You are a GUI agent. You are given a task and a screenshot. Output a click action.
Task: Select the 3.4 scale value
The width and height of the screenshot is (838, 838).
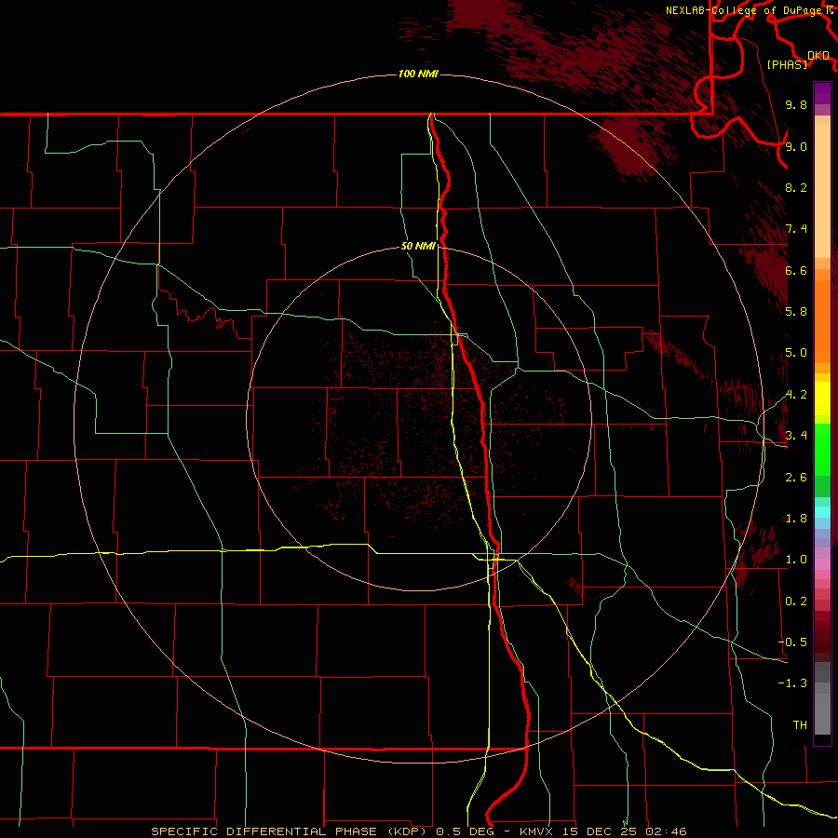796,436
